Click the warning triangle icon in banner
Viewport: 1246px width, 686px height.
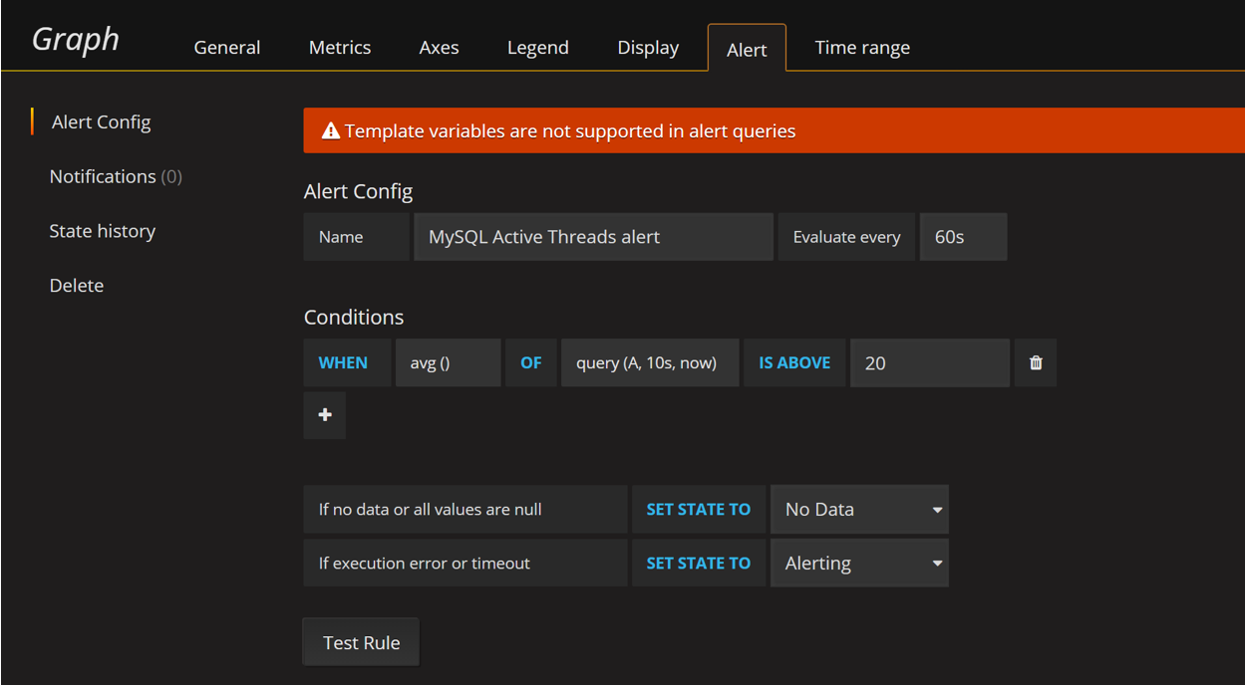[x=331, y=131]
